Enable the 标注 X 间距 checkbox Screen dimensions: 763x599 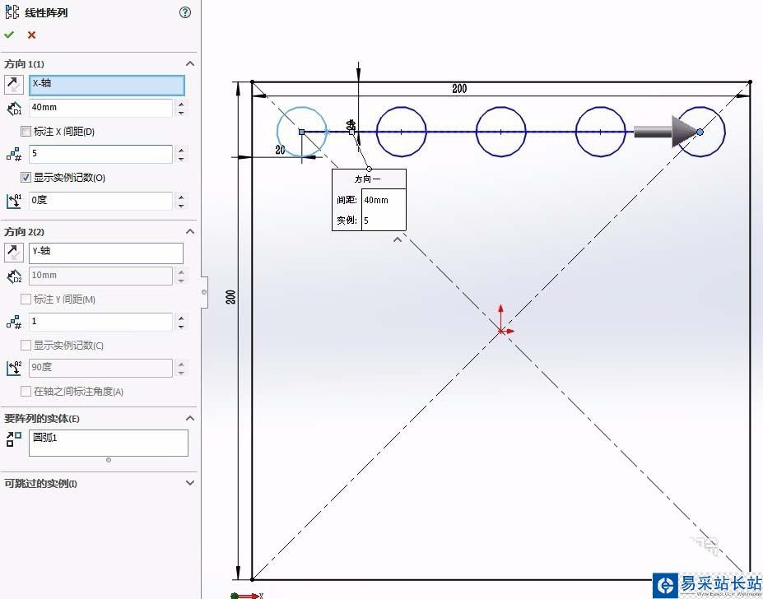(26, 132)
